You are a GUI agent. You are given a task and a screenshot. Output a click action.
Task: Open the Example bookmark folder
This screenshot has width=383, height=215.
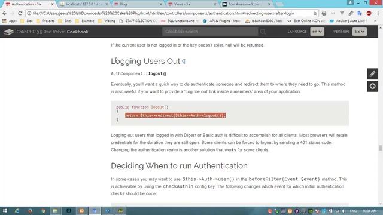click(x=85, y=21)
